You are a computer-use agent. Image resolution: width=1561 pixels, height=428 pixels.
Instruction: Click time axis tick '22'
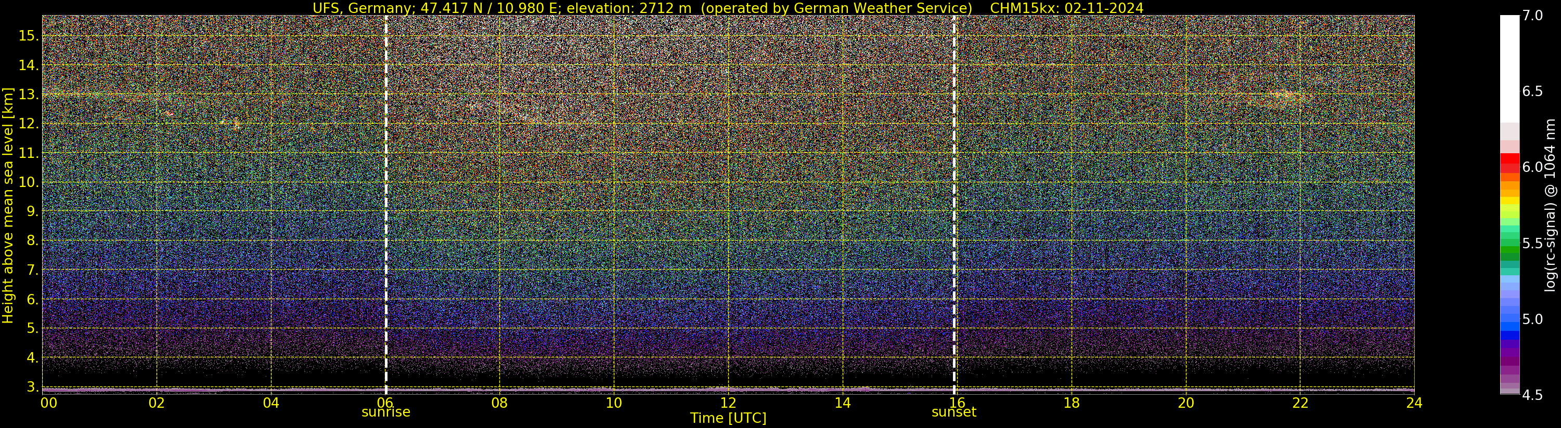1300,403
